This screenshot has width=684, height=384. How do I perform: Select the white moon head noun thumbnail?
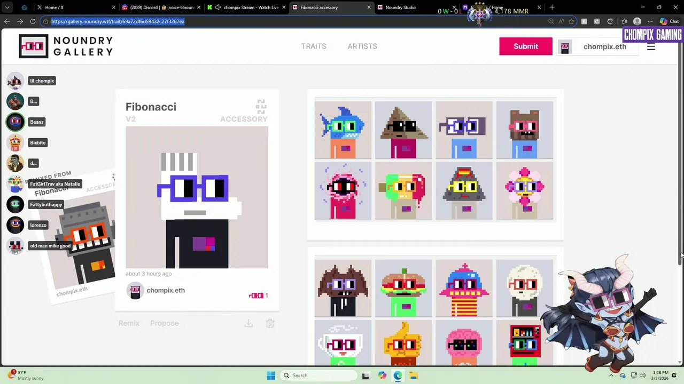[525, 289]
